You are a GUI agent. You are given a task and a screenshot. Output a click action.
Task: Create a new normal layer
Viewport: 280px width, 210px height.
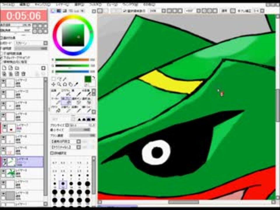click(4, 68)
